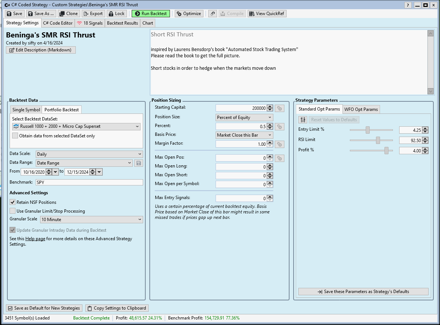This screenshot has height=325, width=440.
Task: Click the Max Open per Symbol field
Action: pyautogui.click(x=241, y=184)
